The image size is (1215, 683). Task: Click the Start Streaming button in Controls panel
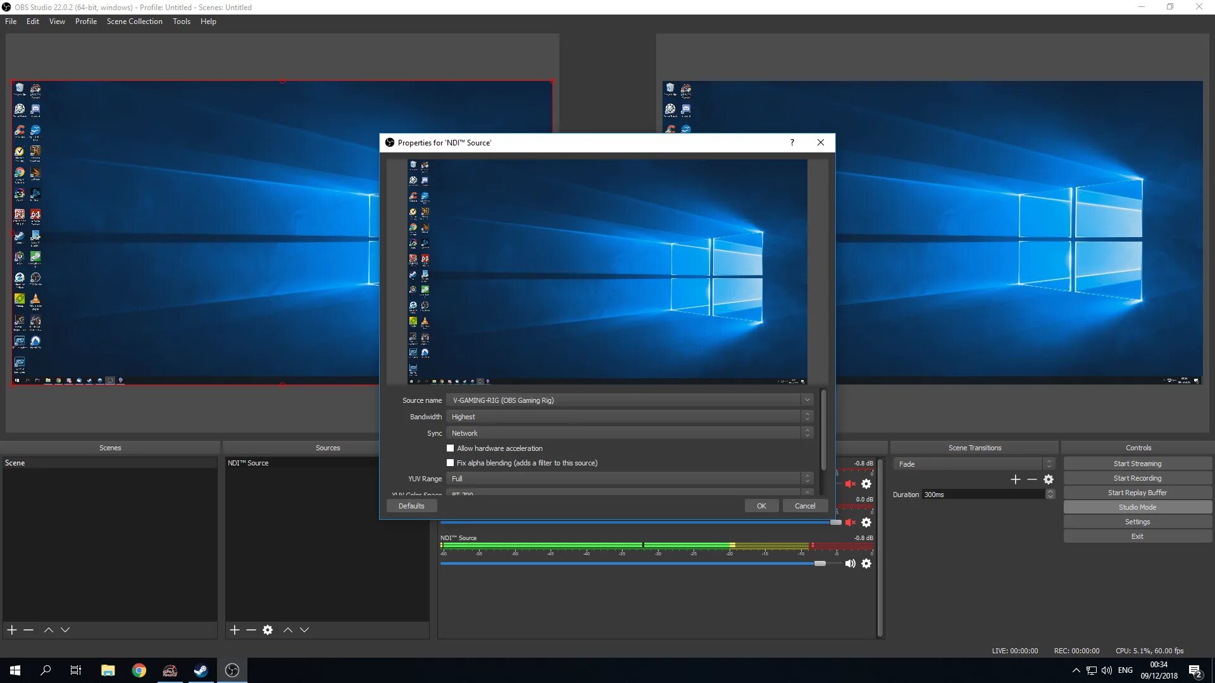(x=1137, y=463)
